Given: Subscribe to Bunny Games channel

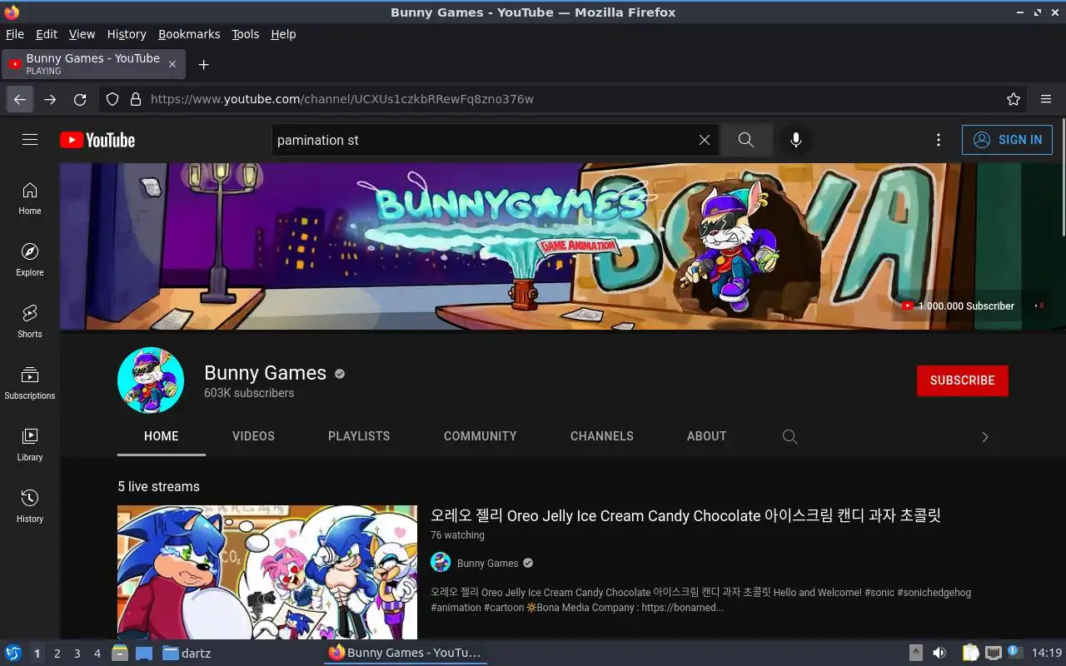Looking at the screenshot, I should click(x=962, y=380).
